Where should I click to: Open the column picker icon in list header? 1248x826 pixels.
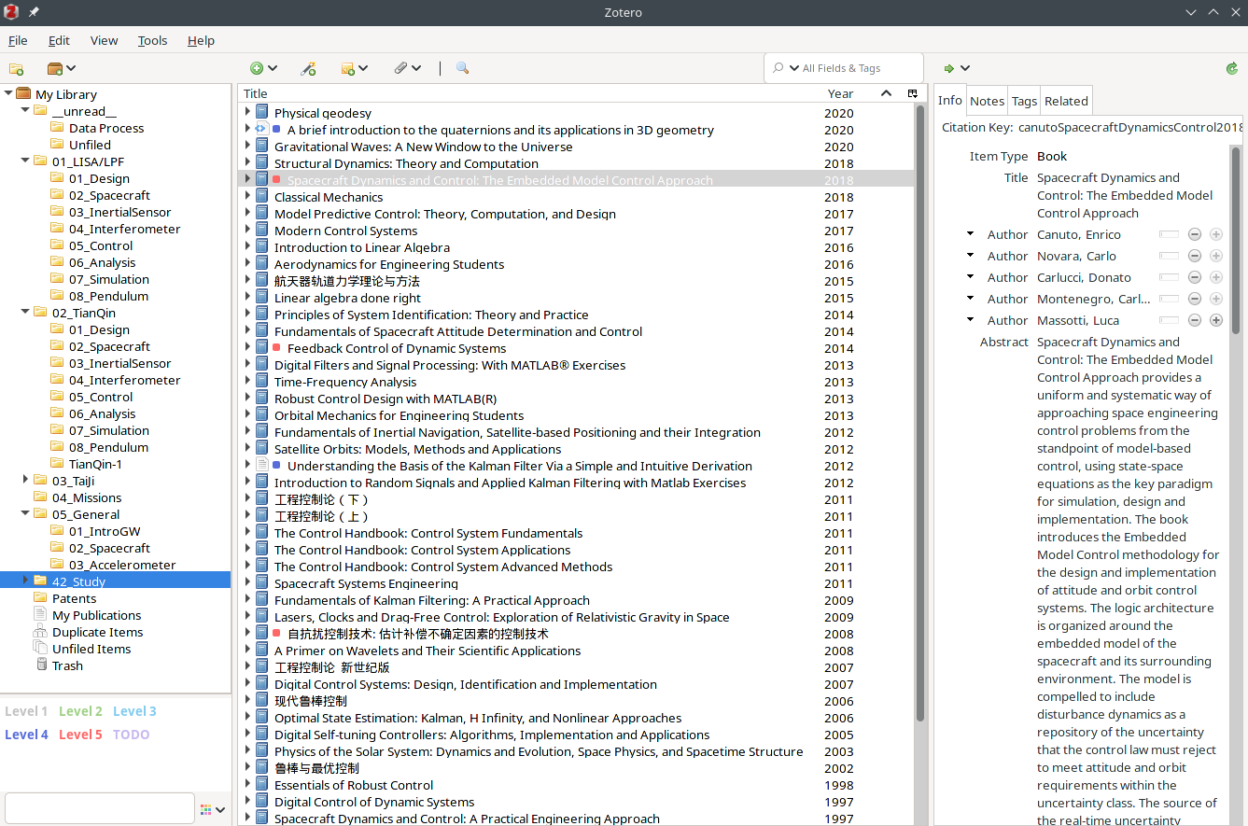(912, 93)
